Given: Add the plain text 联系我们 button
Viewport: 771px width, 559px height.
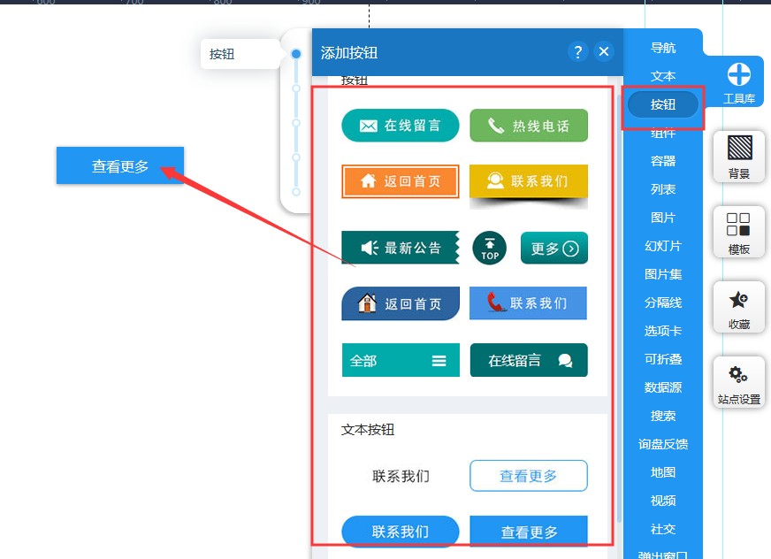Looking at the screenshot, I should 401,476.
